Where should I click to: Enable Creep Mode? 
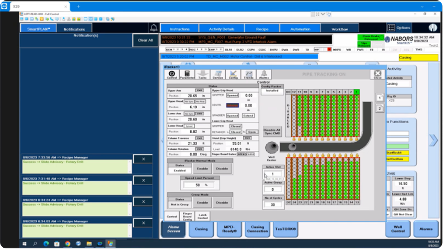click(x=202, y=203)
